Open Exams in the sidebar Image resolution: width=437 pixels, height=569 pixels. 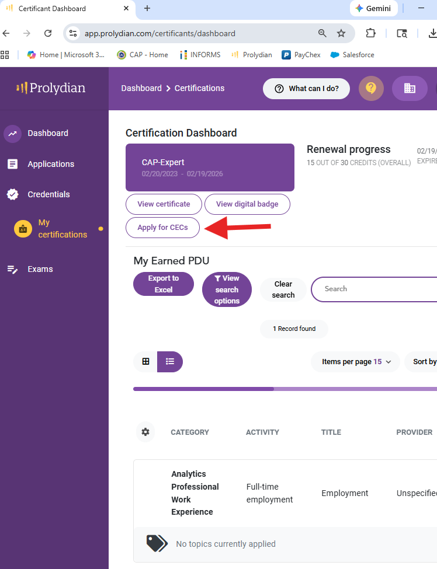pyautogui.click(x=40, y=269)
